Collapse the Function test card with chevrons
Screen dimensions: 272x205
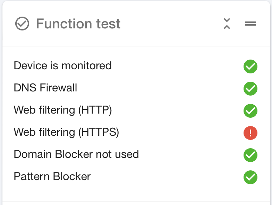pyautogui.click(x=227, y=24)
